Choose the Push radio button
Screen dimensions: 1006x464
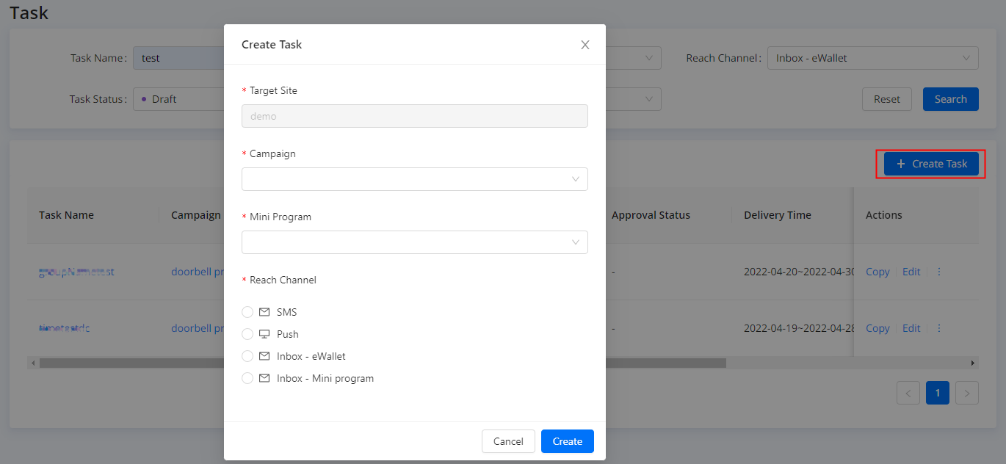click(x=247, y=334)
